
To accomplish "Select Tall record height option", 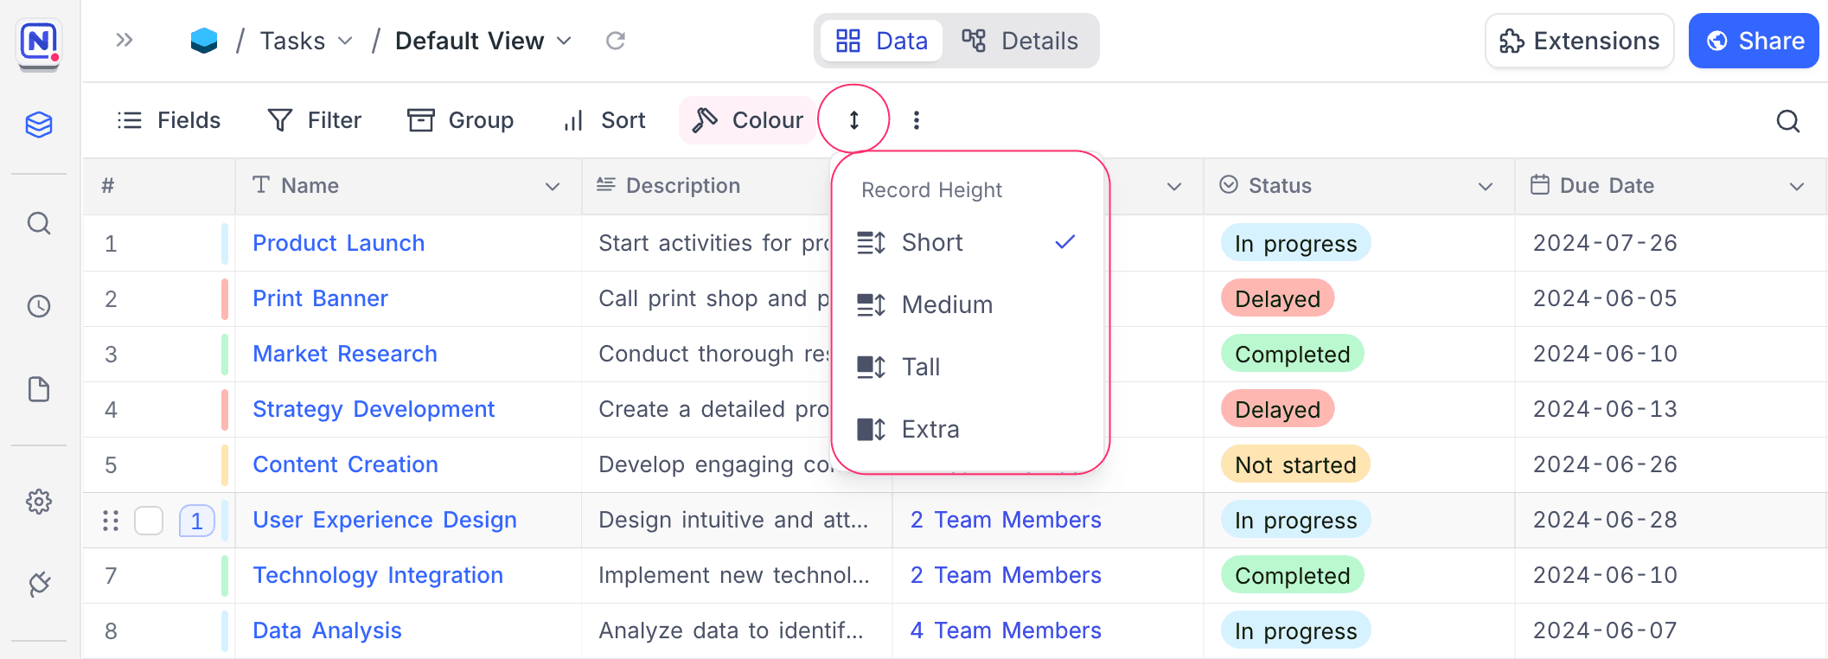I will (x=921, y=367).
